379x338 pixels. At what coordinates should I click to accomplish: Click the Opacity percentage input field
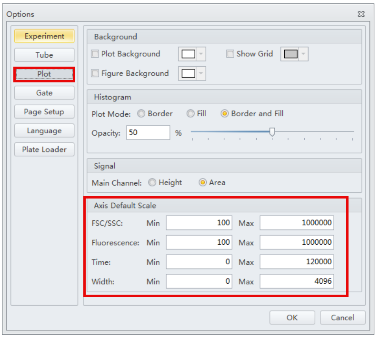[x=148, y=133]
